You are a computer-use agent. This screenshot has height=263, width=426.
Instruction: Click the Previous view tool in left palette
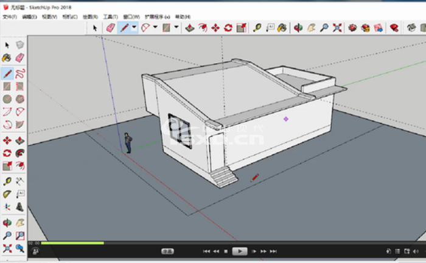20,248
